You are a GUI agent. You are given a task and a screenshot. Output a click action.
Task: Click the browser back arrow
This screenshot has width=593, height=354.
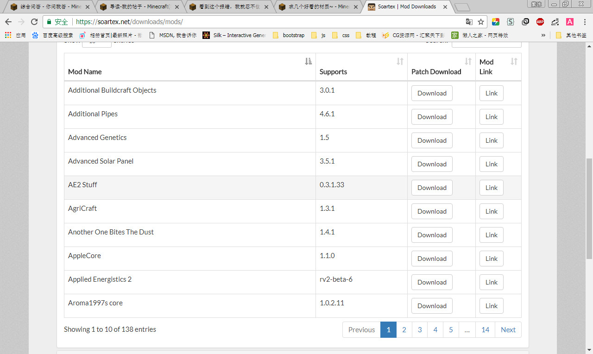[8, 22]
